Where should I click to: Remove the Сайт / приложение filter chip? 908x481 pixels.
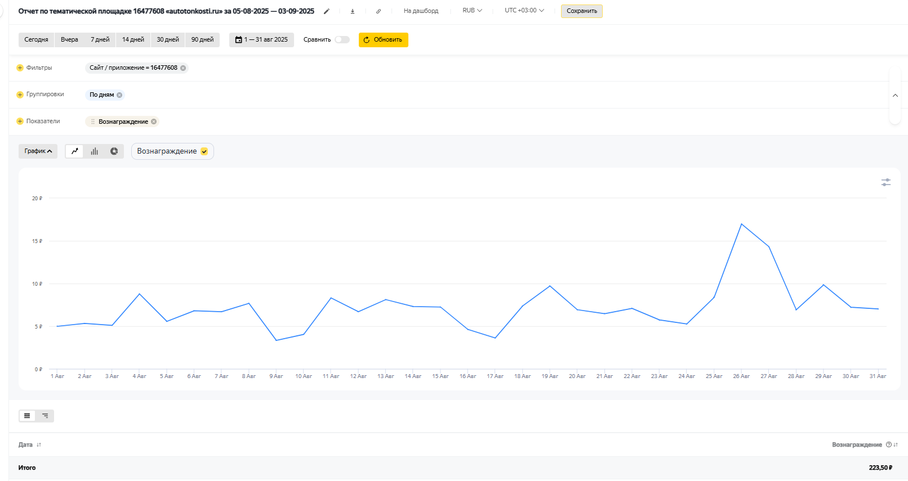(x=183, y=68)
